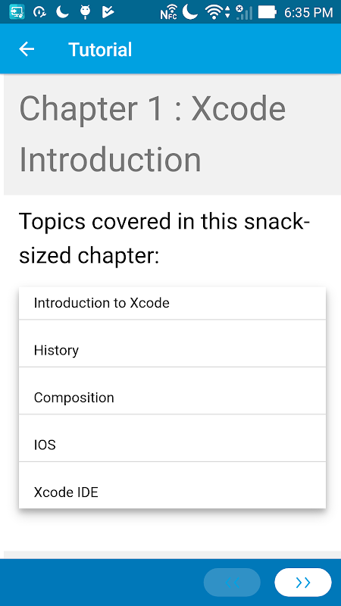
Task: Tap the back arrow in Tutorial header
Action: coord(27,49)
